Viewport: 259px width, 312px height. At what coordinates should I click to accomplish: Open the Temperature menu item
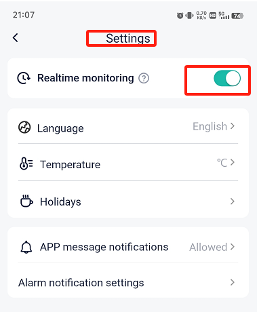[128, 163]
